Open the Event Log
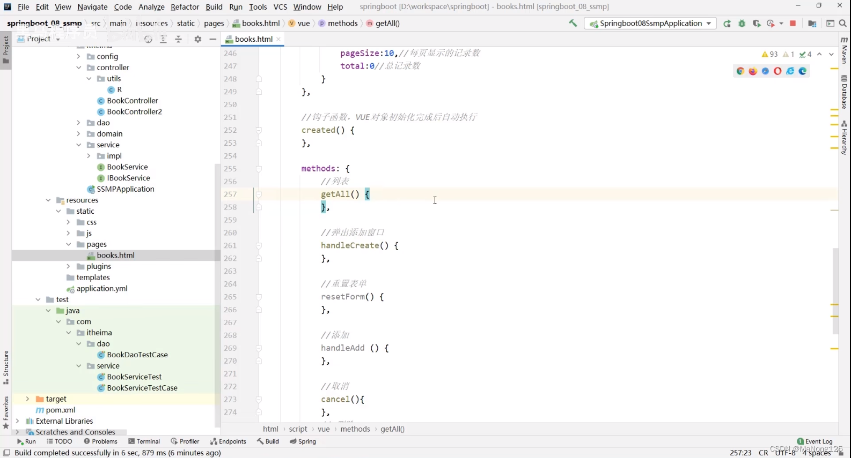This screenshot has height=458, width=851. (815, 441)
